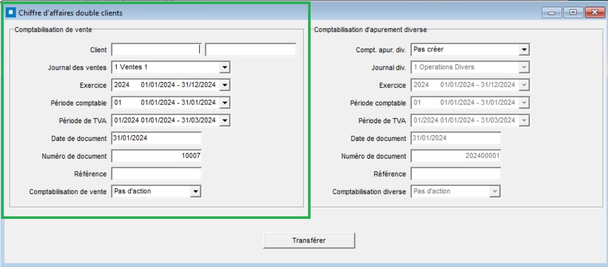608x267 pixels.
Task: Click the second Client input field
Action: pyautogui.click(x=251, y=50)
